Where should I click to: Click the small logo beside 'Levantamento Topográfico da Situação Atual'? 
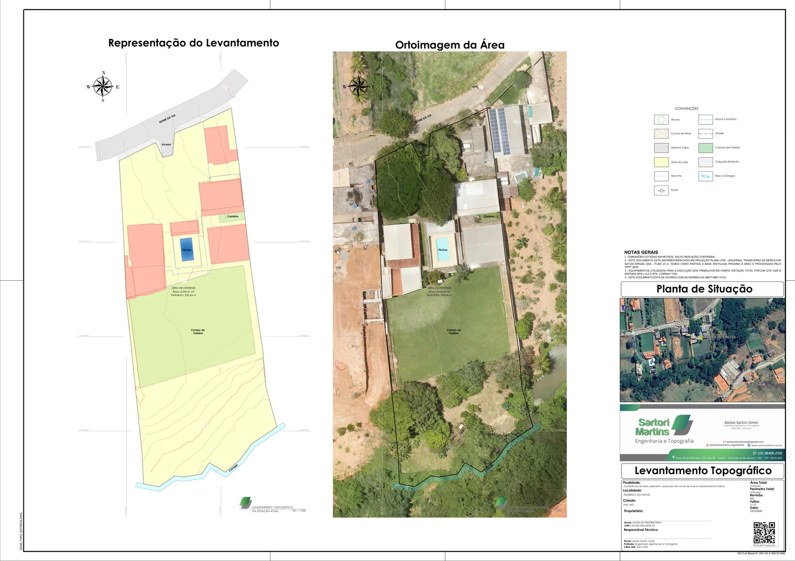pos(245,503)
